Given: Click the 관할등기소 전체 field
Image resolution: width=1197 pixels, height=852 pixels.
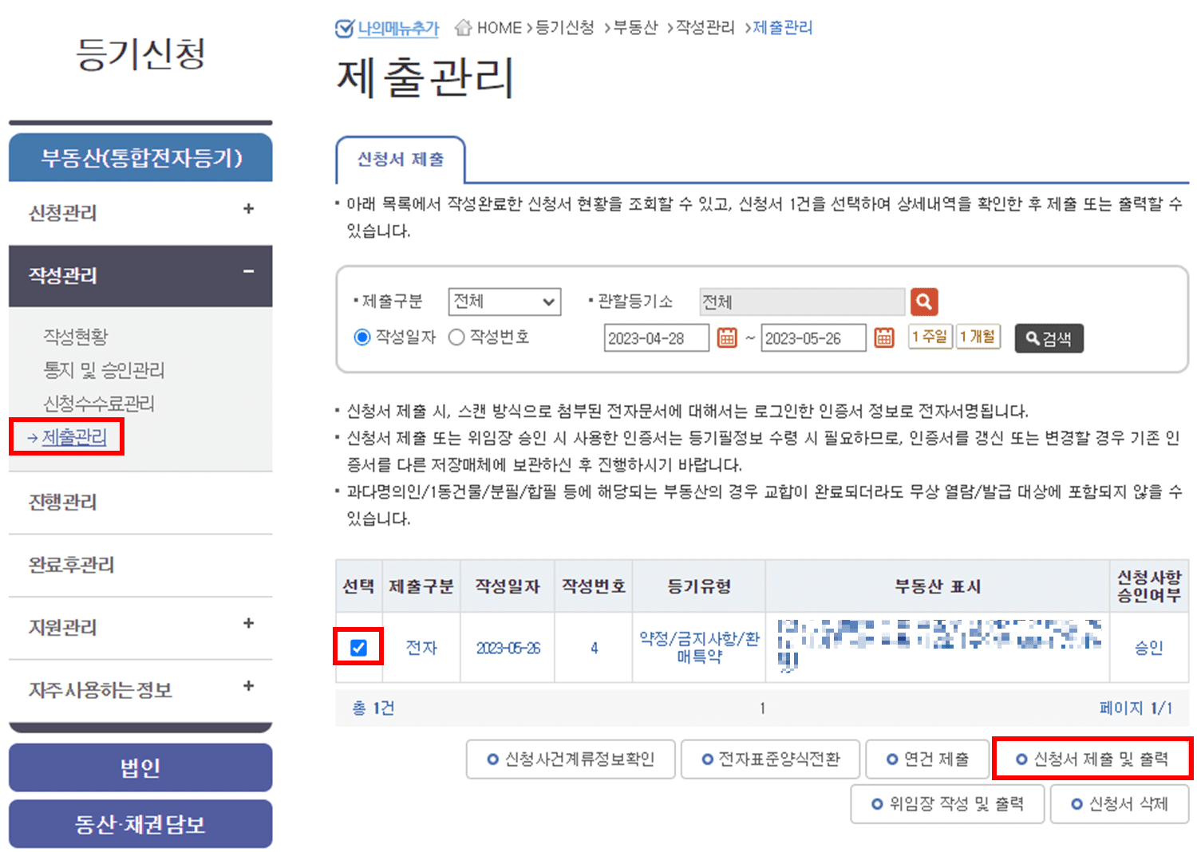Looking at the screenshot, I should (x=802, y=302).
